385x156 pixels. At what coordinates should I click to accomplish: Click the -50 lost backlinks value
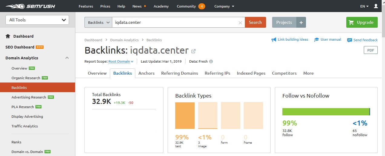[x=131, y=103]
